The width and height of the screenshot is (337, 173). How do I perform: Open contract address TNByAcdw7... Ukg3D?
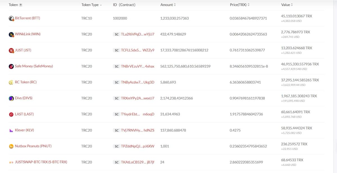138,82
